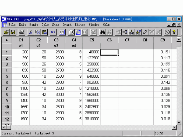Image resolution: width=183 pixels, height=137 pixels.
Task: Click the Find binoculars icon
Action: pos(103,32)
